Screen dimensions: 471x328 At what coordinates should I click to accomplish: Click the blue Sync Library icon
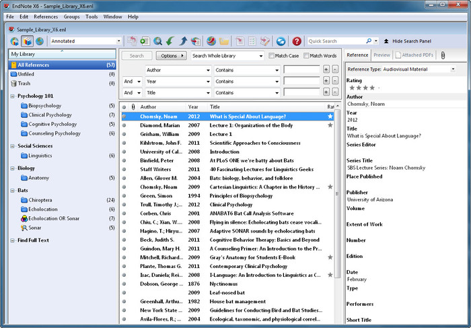point(281,41)
